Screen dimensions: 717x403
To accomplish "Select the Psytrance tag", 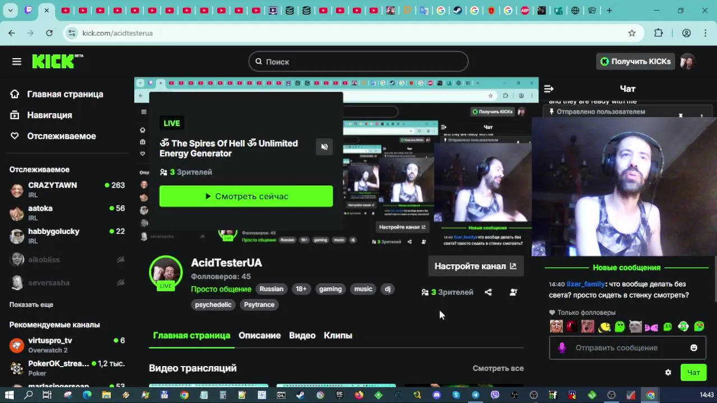I will pyautogui.click(x=259, y=304).
